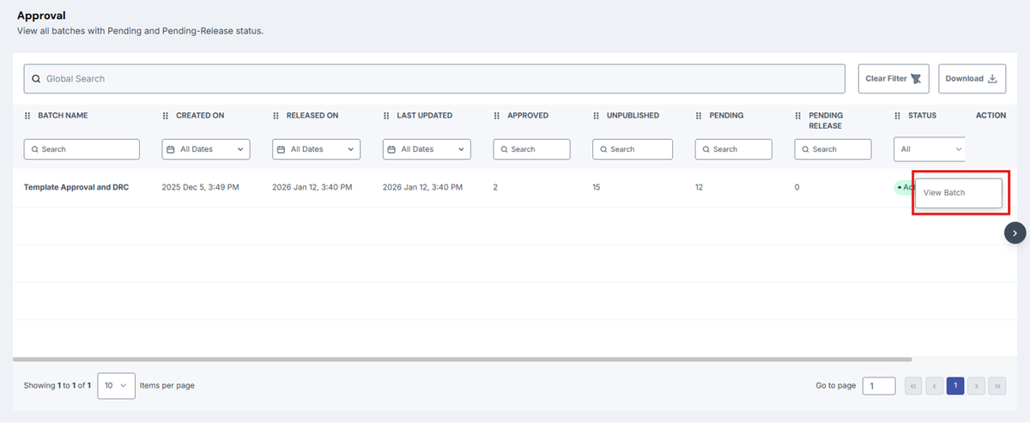Click the Clear Filter funnel icon
Viewport: 1030px width, 423px height.
click(916, 79)
